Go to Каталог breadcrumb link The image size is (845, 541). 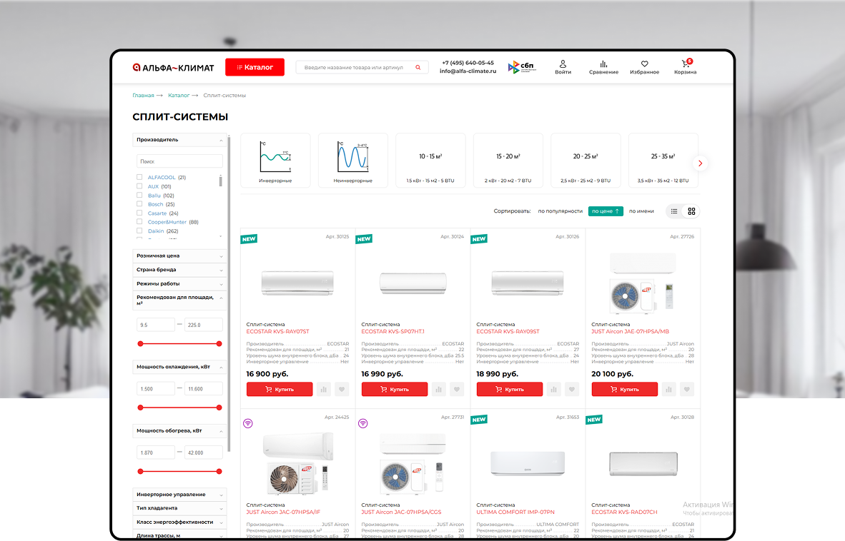(179, 95)
